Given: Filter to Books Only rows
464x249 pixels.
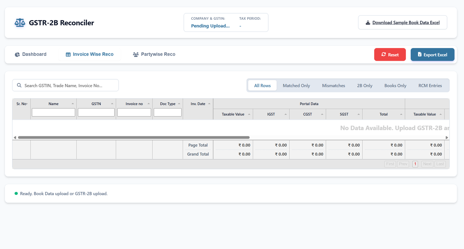Looking at the screenshot, I should click(x=395, y=86).
